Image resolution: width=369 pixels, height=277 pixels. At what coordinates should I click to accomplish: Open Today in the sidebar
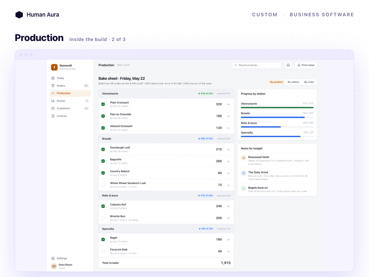70,78
